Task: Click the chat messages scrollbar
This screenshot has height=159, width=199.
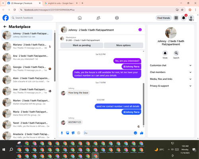Action: [x=143, y=104]
